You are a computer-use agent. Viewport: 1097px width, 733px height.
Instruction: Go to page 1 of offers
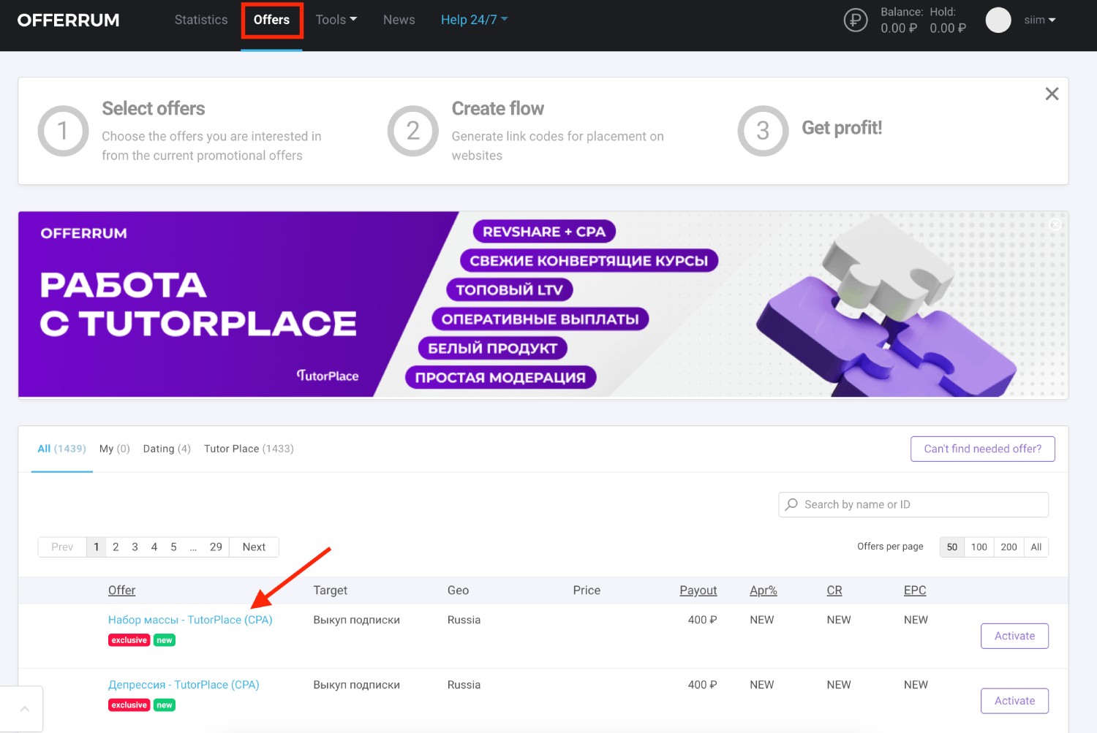point(96,547)
